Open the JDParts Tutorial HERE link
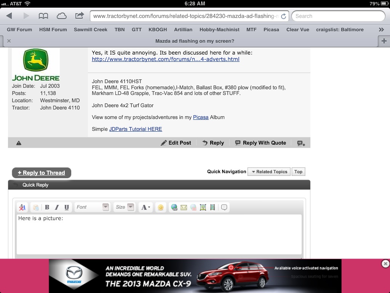Screen dimensions: 390x293 pos(136,129)
